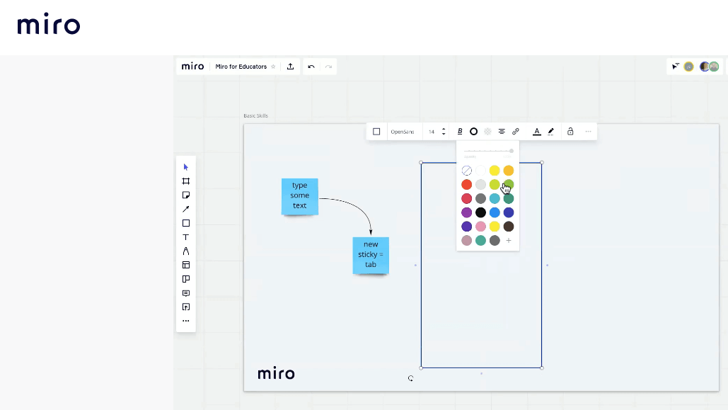
Task: Open the checkered fill color icon
Action: 487,132
